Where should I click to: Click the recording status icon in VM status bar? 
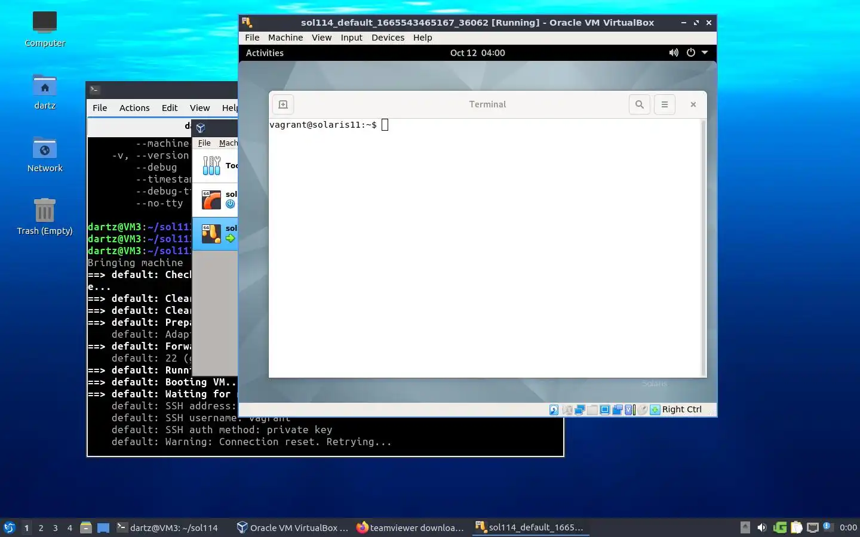click(618, 410)
